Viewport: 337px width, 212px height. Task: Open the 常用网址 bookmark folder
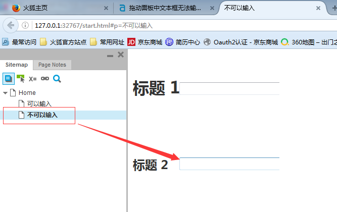click(x=107, y=42)
